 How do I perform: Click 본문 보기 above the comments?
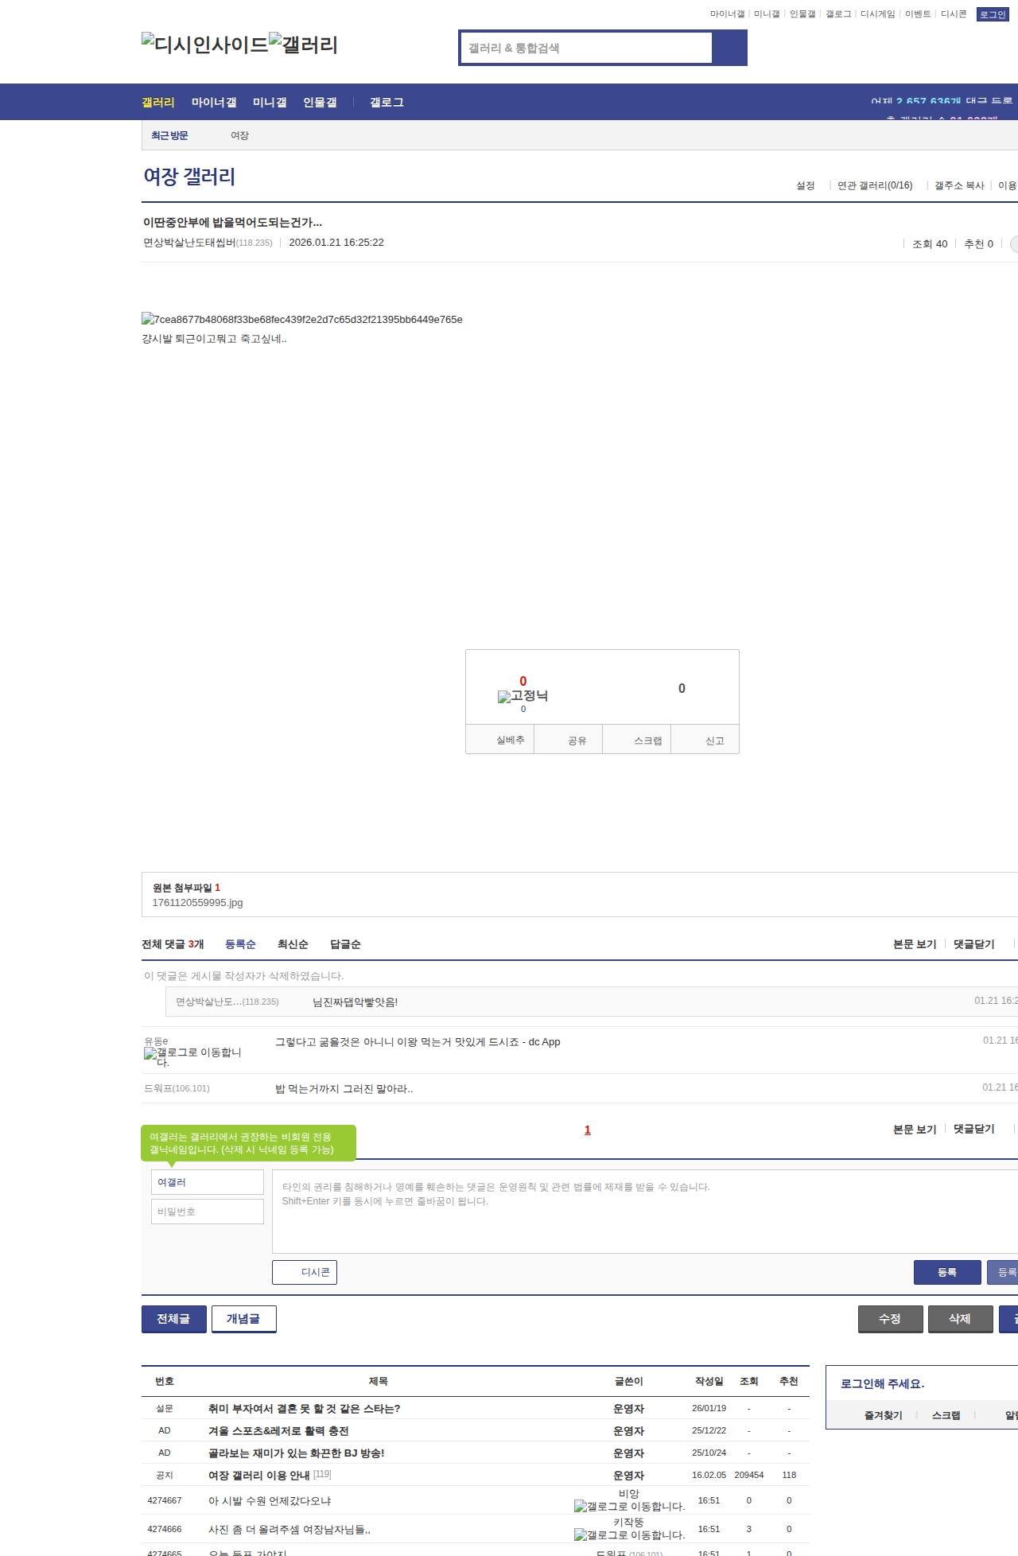coord(915,944)
